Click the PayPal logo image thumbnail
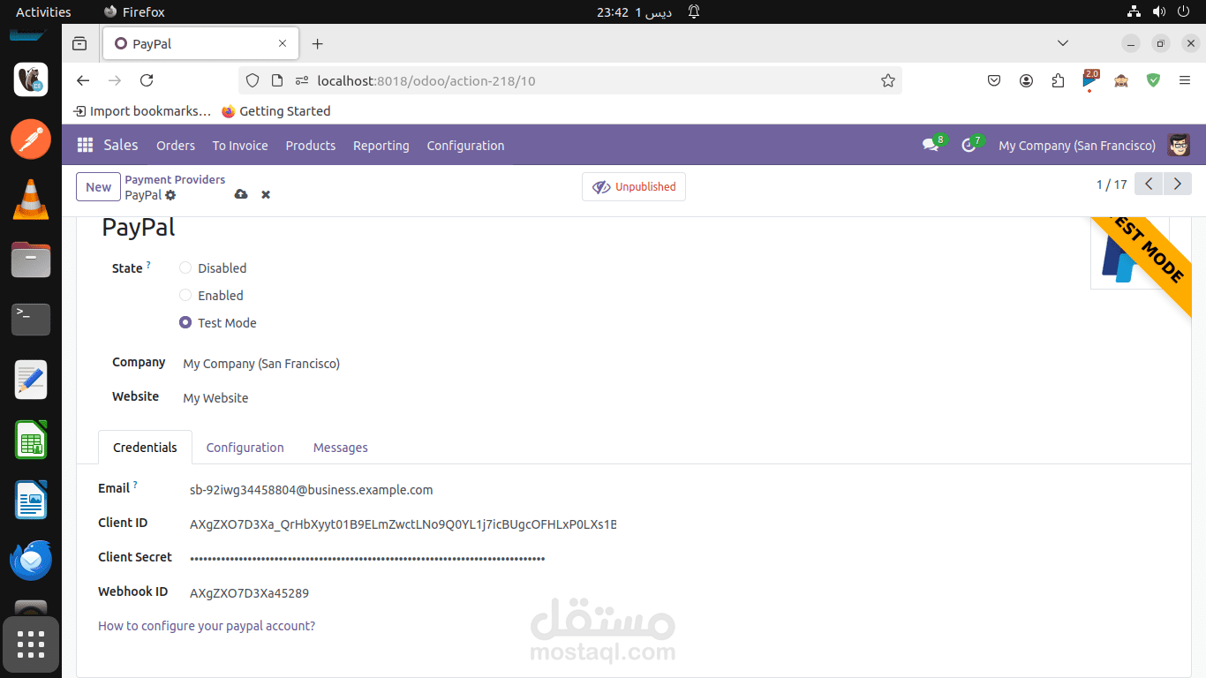This screenshot has width=1206, height=678. coord(1129,253)
